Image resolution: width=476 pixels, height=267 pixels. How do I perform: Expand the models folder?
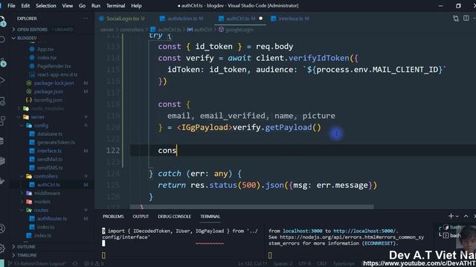coord(42,202)
